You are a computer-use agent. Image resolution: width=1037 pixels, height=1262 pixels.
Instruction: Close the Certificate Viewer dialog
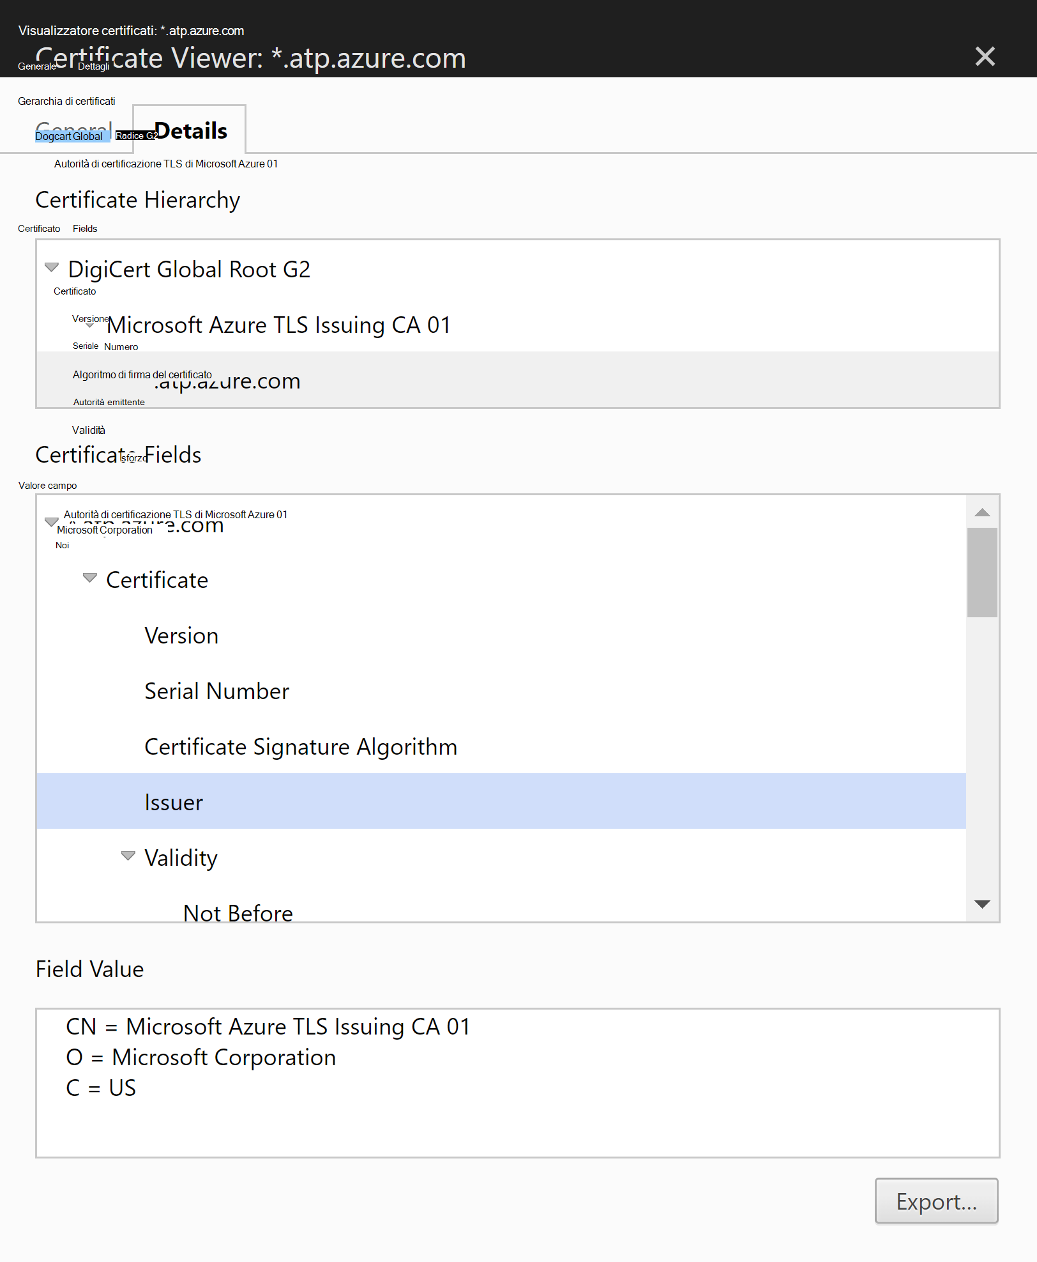(x=985, y=57)
